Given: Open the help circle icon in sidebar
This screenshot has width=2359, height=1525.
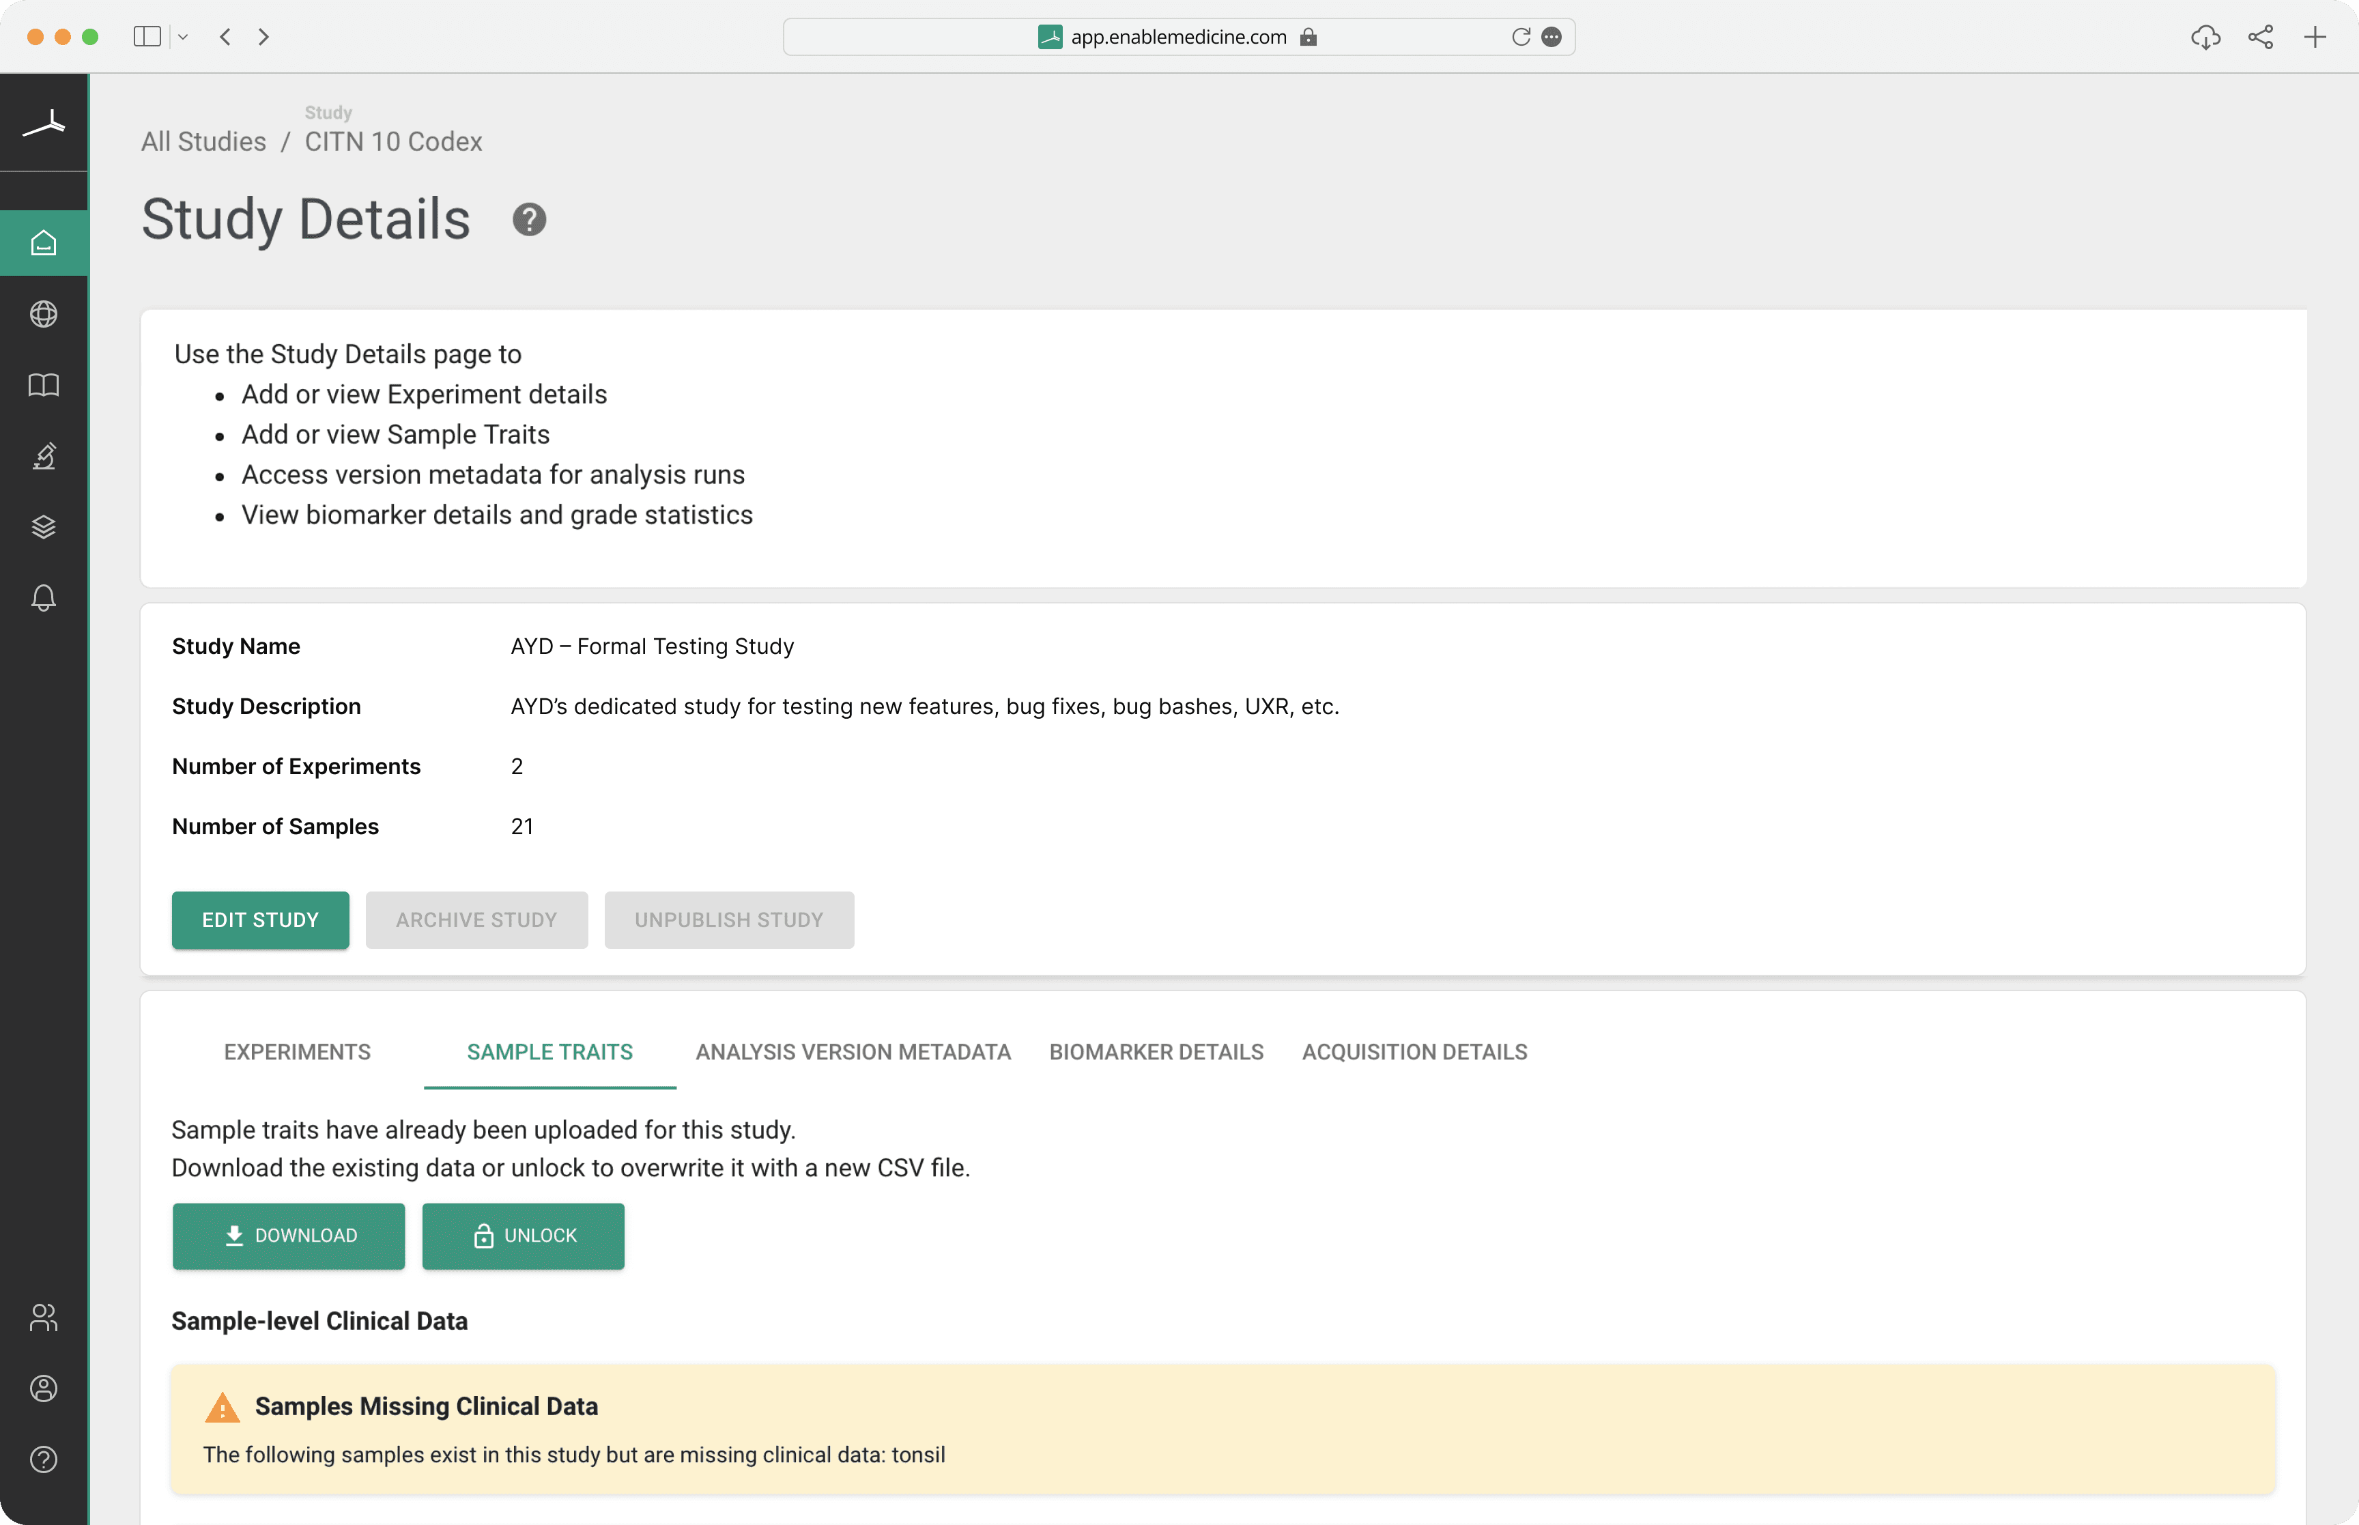Looking at the screenshot, I should (44, 1459).
